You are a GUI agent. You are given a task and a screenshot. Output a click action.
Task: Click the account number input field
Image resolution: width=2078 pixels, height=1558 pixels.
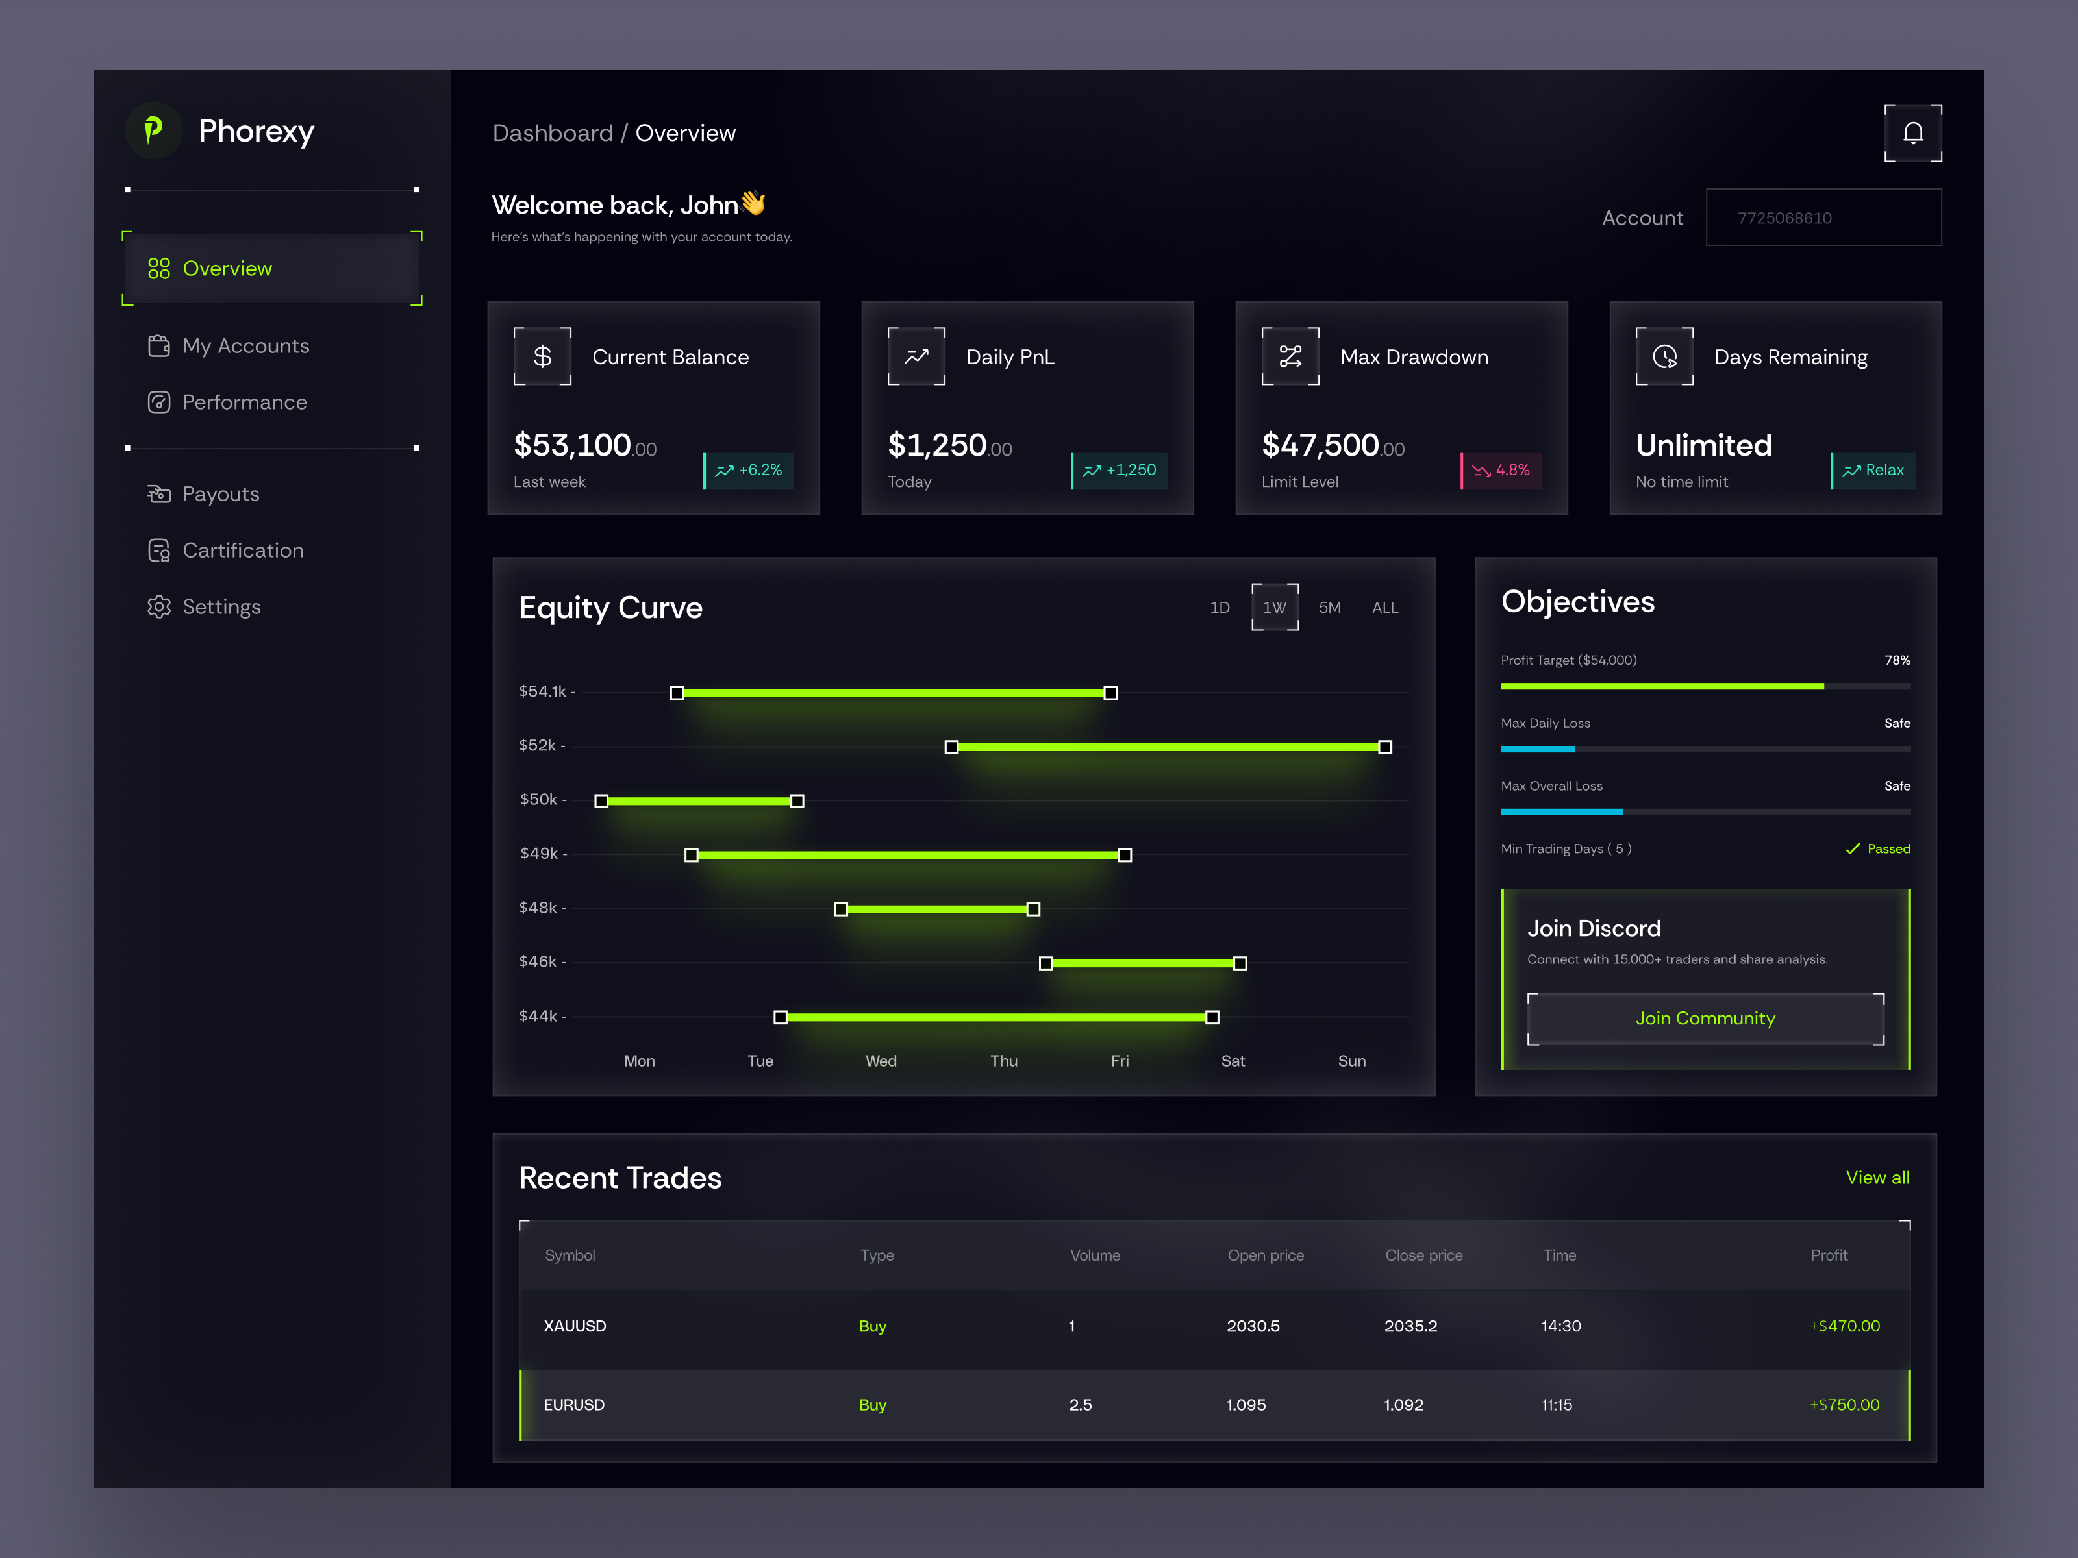(1823, 217)
